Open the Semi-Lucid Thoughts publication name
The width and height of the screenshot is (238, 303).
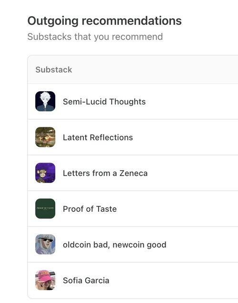tap(104, 102)
